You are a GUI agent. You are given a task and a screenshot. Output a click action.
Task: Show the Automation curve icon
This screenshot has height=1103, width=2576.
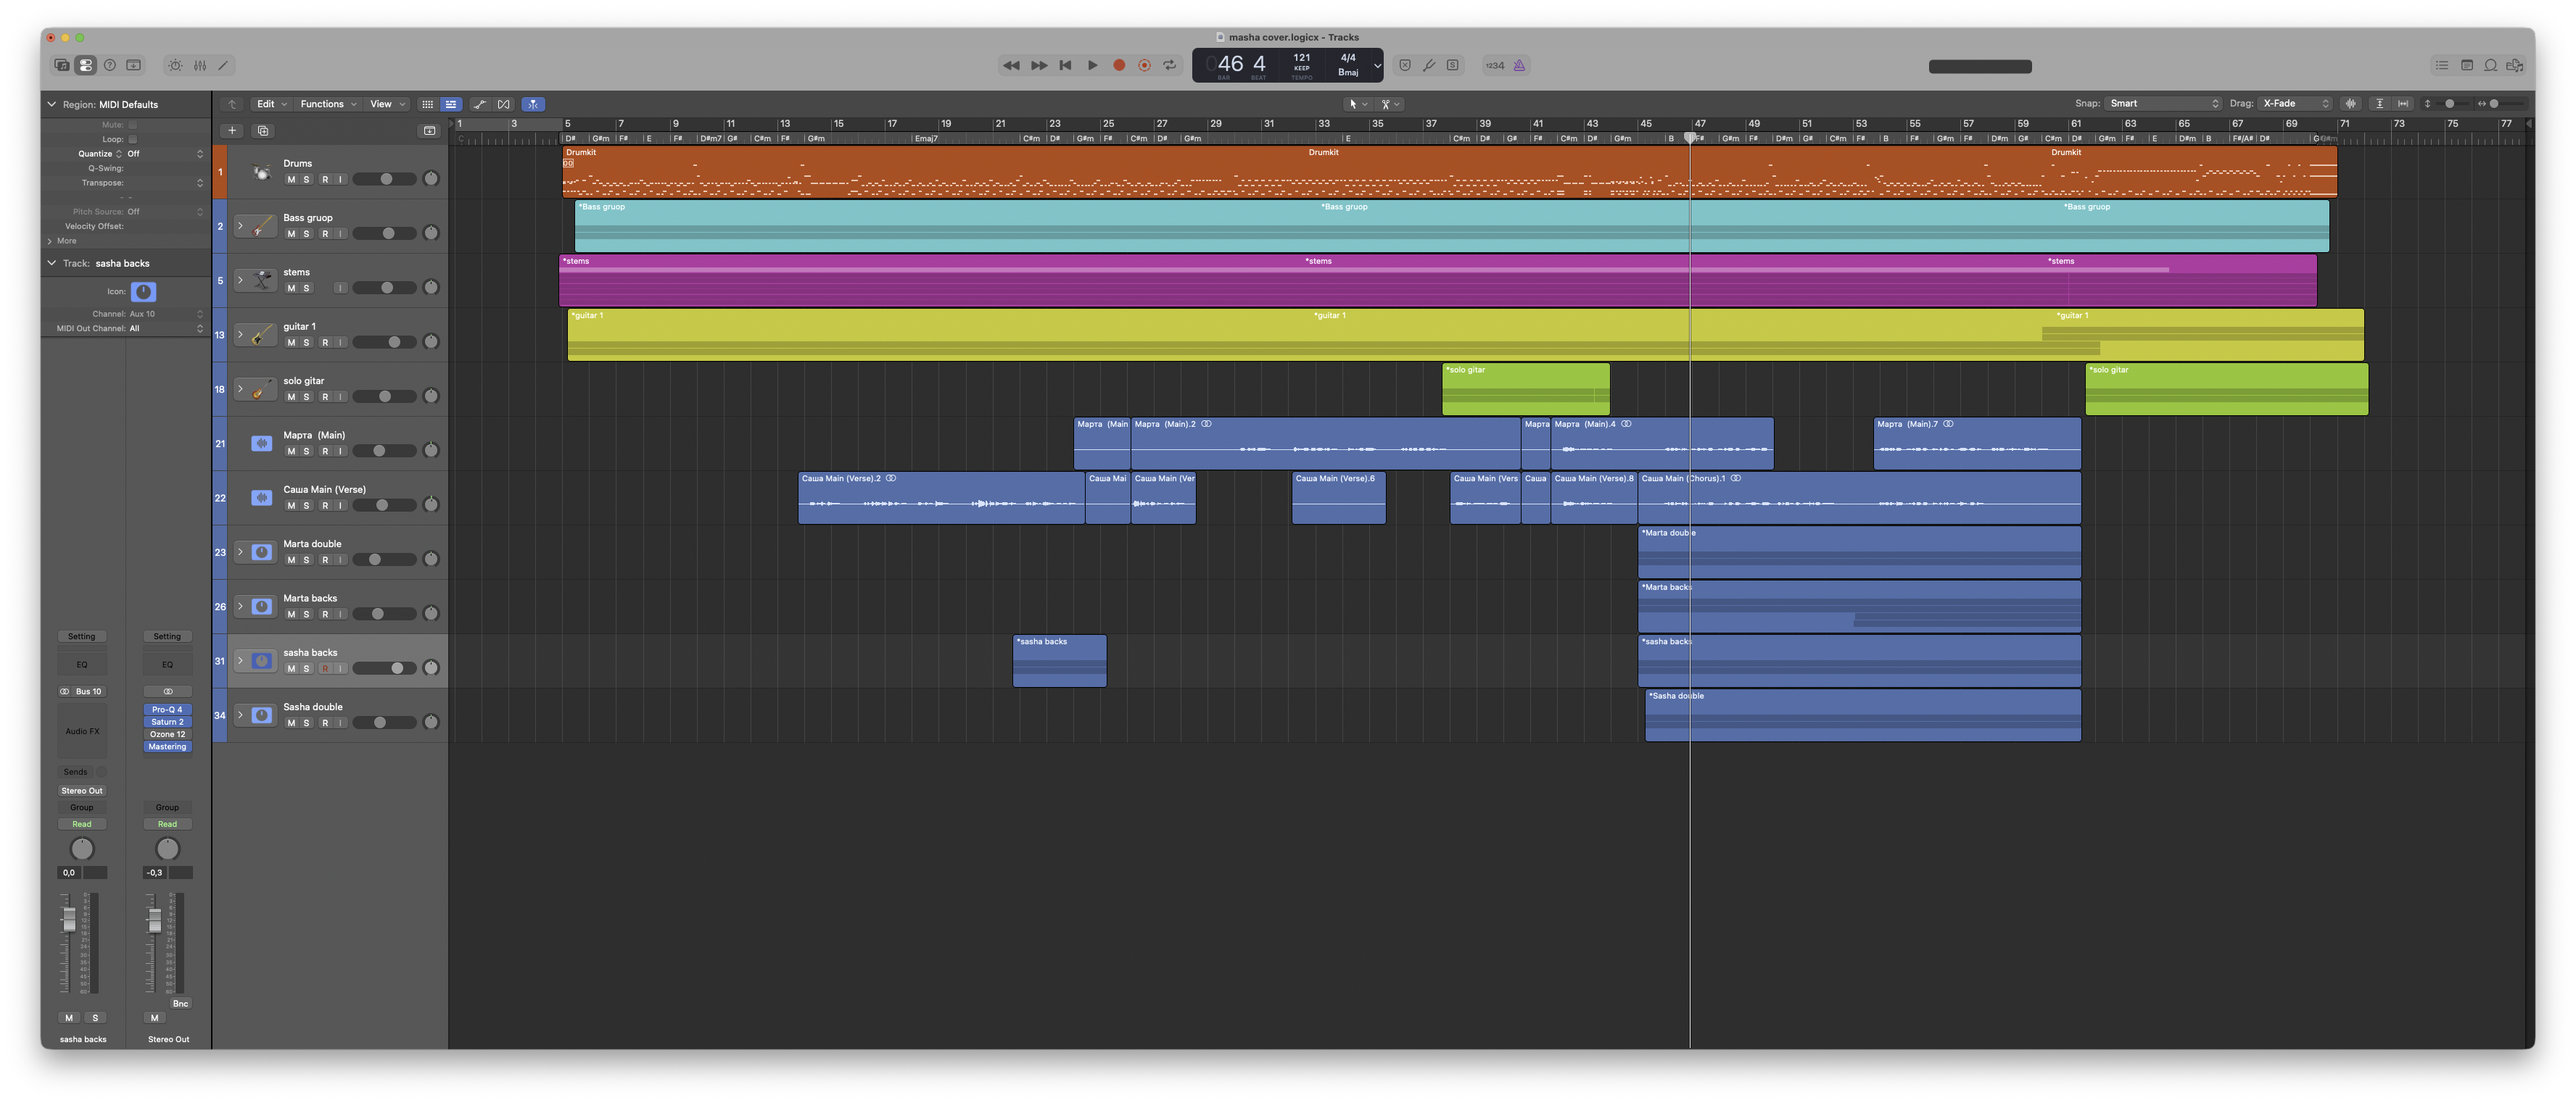[x=480, y=104]
